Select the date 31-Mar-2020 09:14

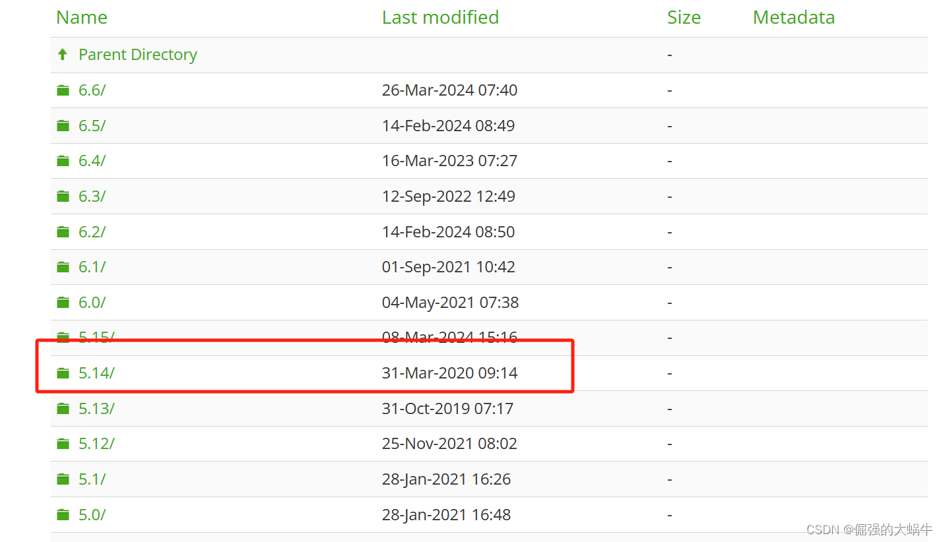pyautogui.click(x=449, y=373)
